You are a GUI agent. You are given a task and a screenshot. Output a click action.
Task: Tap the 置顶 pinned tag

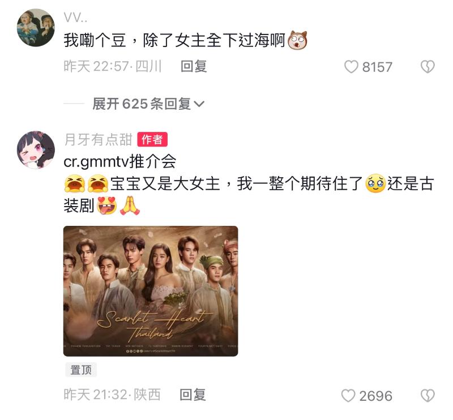point(81,370)
